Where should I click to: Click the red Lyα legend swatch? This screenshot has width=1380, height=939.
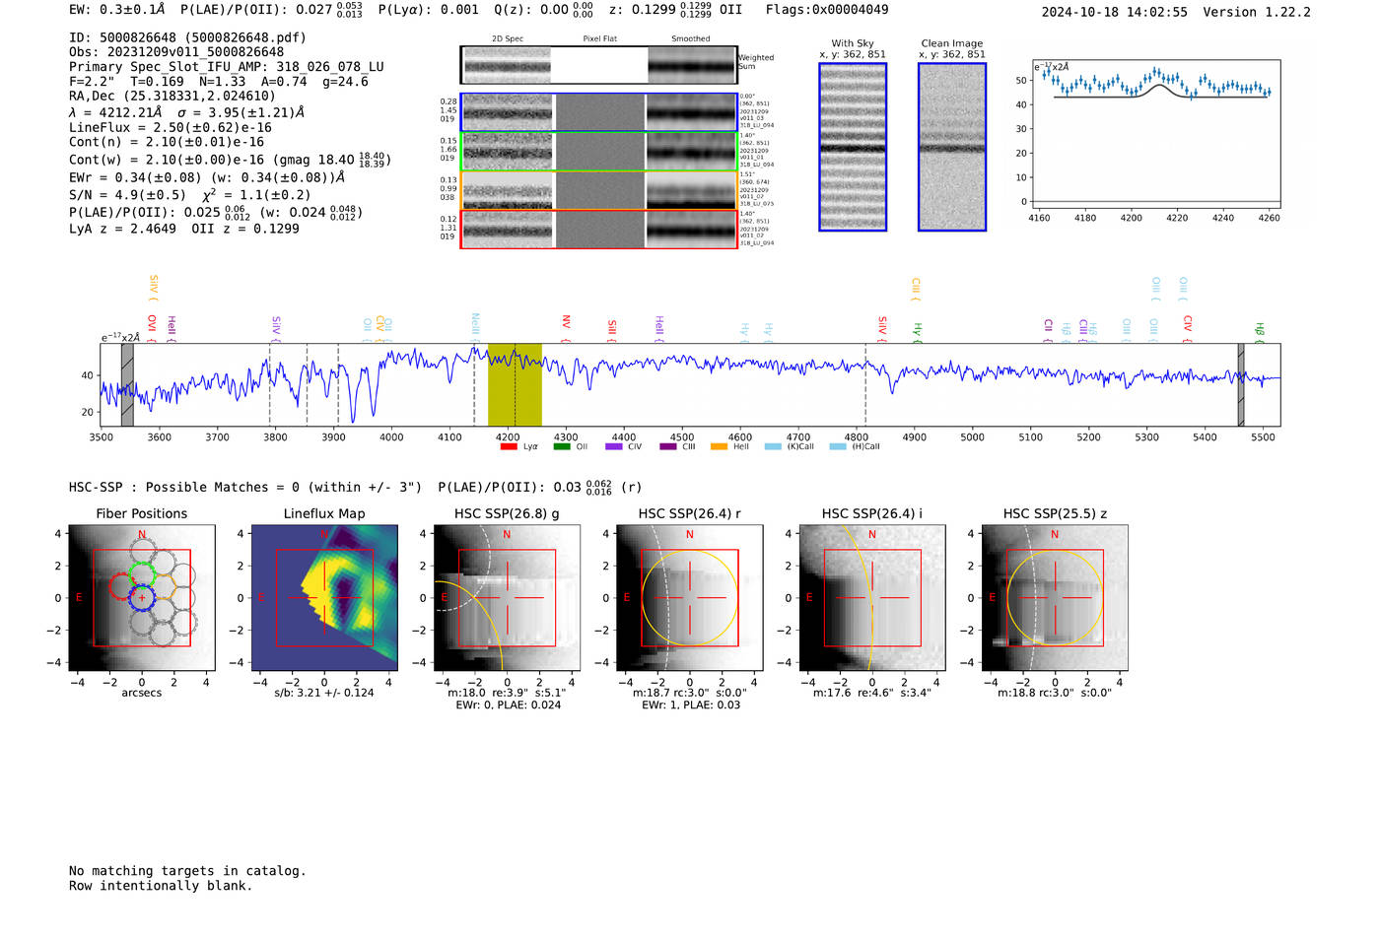(x=509, y=447)
